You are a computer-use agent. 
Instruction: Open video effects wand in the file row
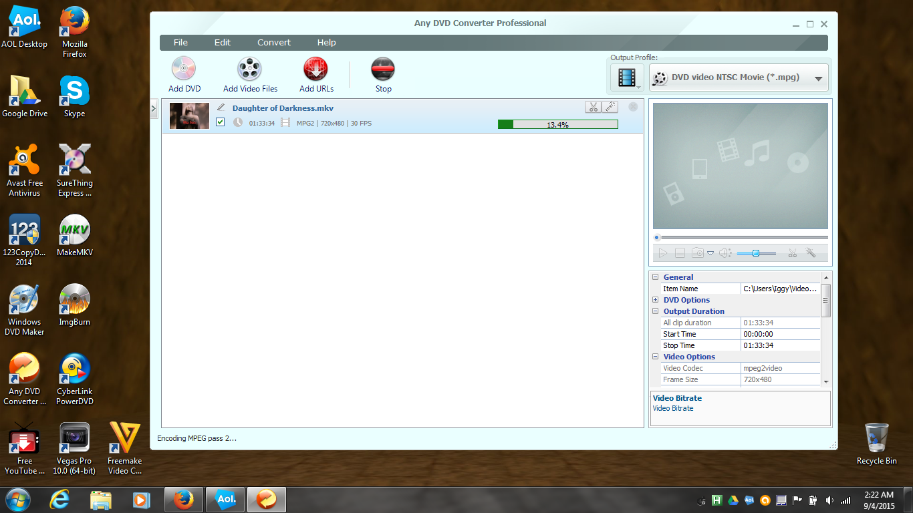pyautogui.click(x=610, y=107)
